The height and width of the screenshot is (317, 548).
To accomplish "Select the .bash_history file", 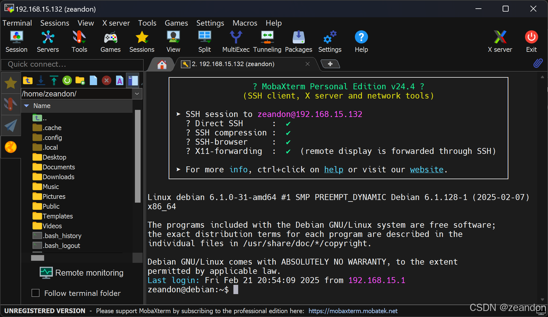I will click(57, 236).
